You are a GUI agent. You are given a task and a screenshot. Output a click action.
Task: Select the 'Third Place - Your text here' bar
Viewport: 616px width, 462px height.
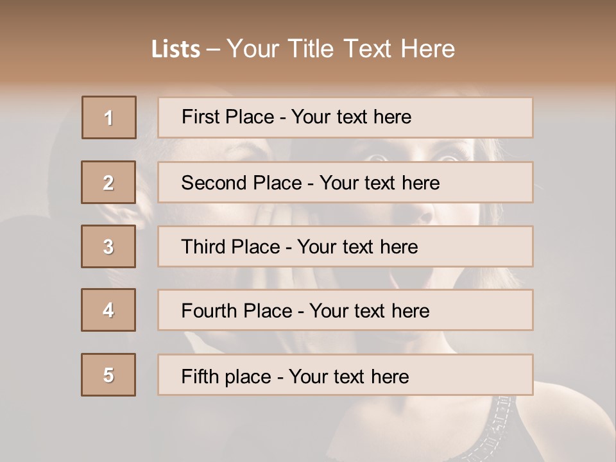point(345,246)
